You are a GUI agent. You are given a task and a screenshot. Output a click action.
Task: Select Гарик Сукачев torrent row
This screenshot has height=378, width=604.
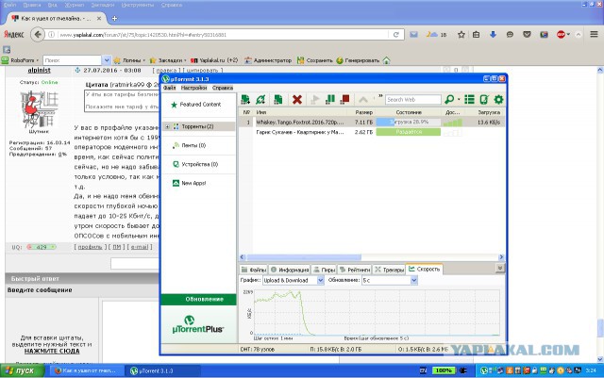pyautogui.click(x=372, y=132)
